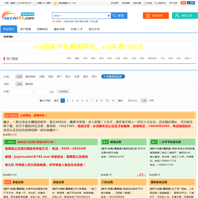Switch to the 房产租售 tab
This screenshot has width=198, height=198.
(x=25, y=29)
